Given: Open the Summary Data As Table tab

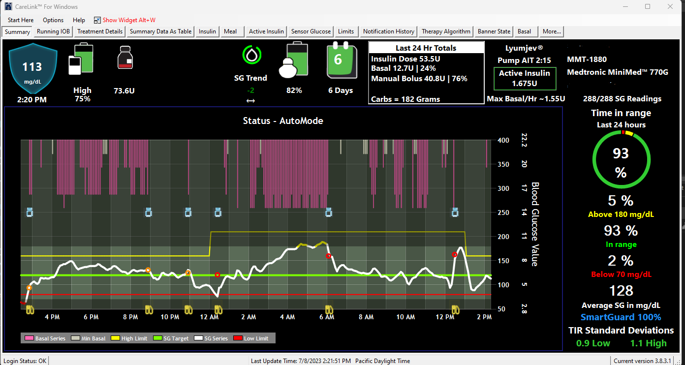Looking at the screenshot, I should pos(160,31).
